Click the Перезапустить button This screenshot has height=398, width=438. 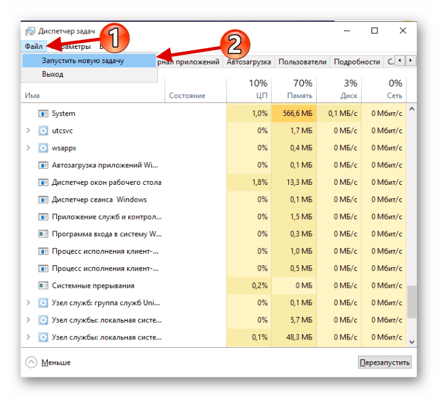click(x=384, y=363)
